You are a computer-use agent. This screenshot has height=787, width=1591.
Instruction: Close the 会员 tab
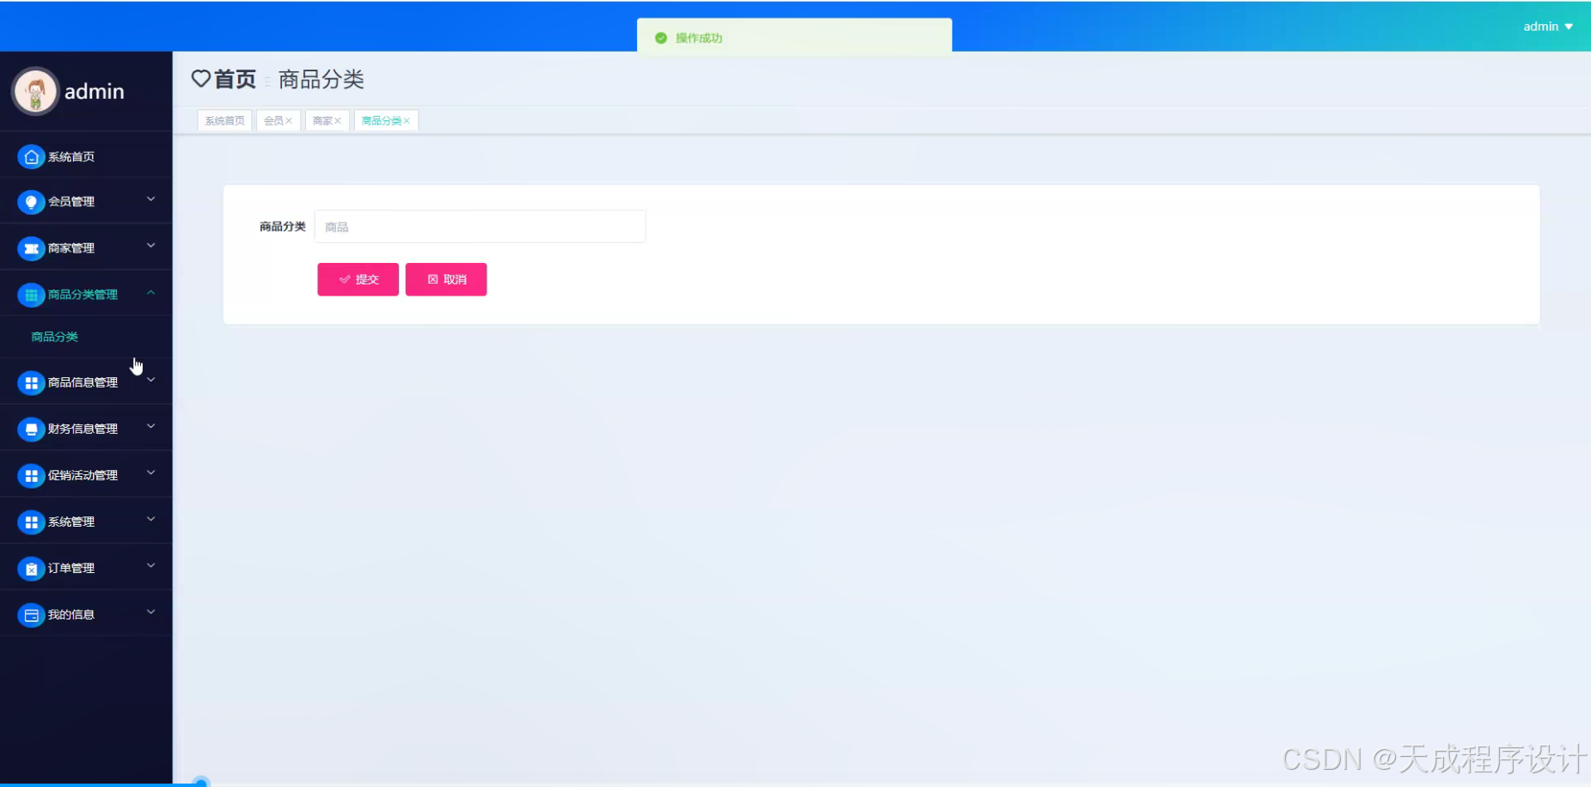[x=289, y=121]
